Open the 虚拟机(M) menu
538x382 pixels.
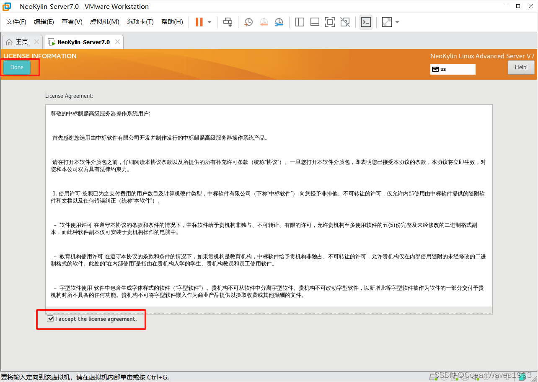pyautogui.click(x=105, y=22)
